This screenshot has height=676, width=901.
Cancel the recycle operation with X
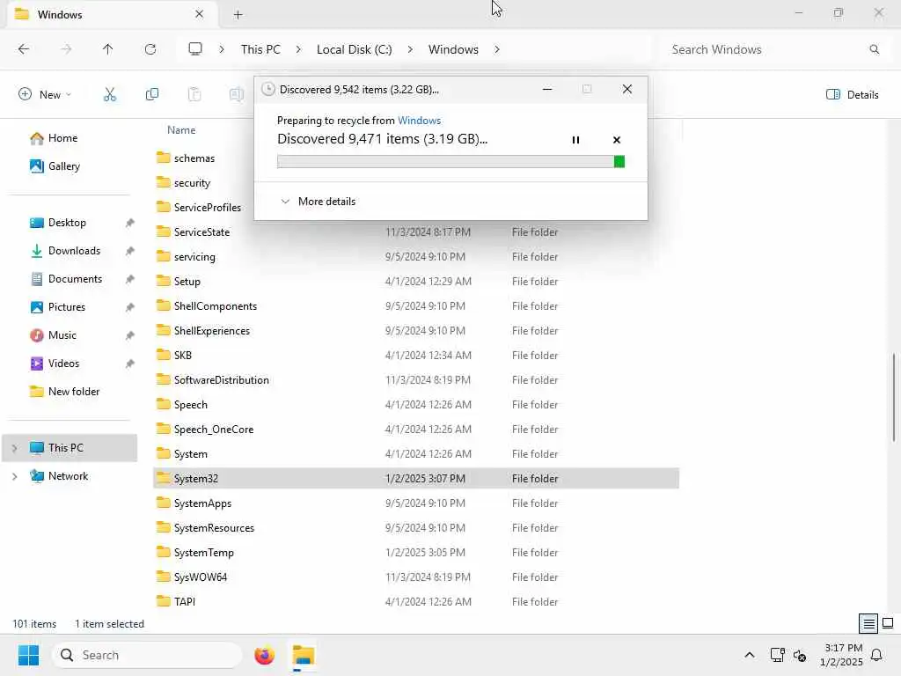pos(617,140)
